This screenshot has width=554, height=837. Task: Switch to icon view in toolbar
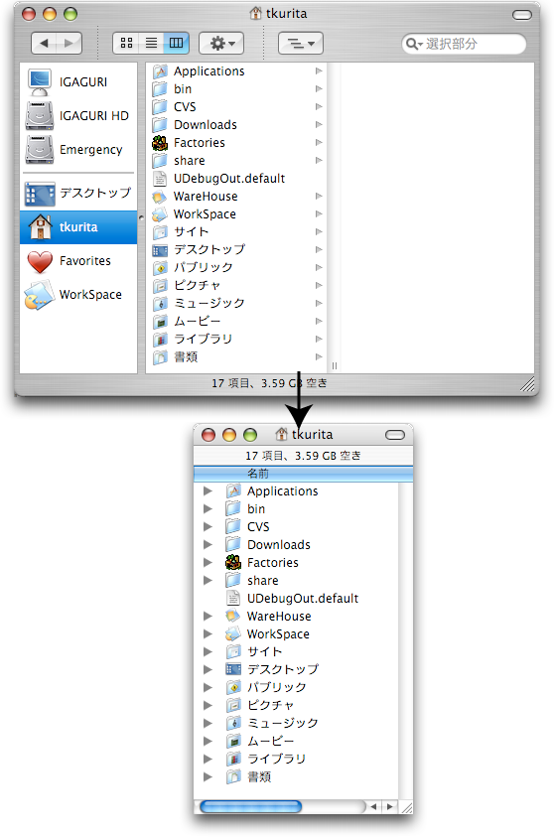(126, 43)
